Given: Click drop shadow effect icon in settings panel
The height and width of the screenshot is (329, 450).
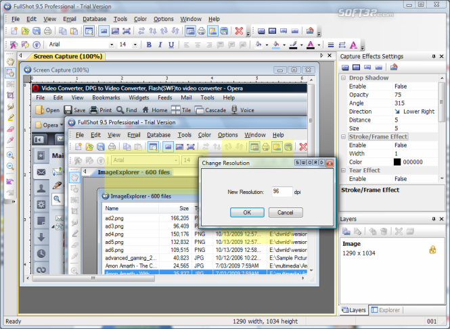Looking at the screenshot, I should coord(345,68).
